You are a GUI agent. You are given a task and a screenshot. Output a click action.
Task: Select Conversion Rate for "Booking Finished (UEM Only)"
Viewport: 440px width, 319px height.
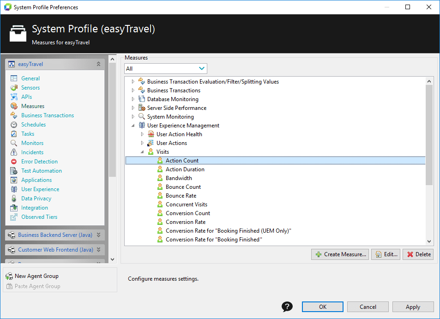pyautogui.click(x=229, y=231)
